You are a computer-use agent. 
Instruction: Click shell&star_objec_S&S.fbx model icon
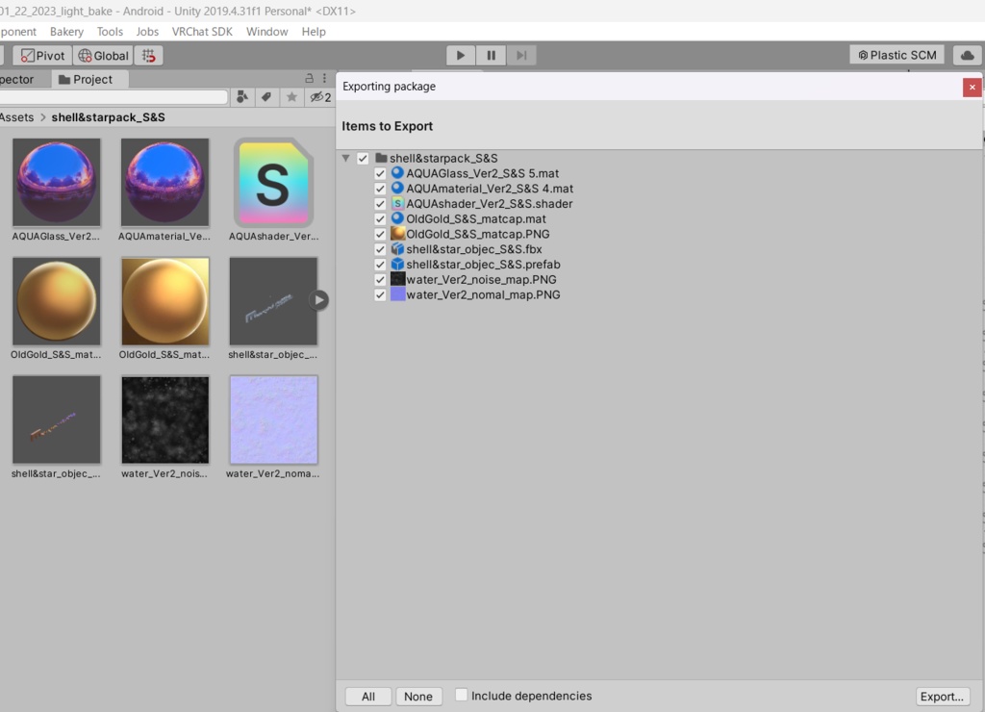point(397,249)
